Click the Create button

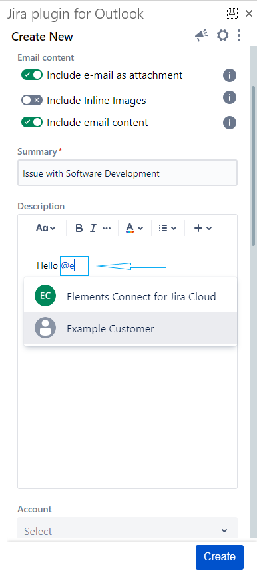click(220, 557)
